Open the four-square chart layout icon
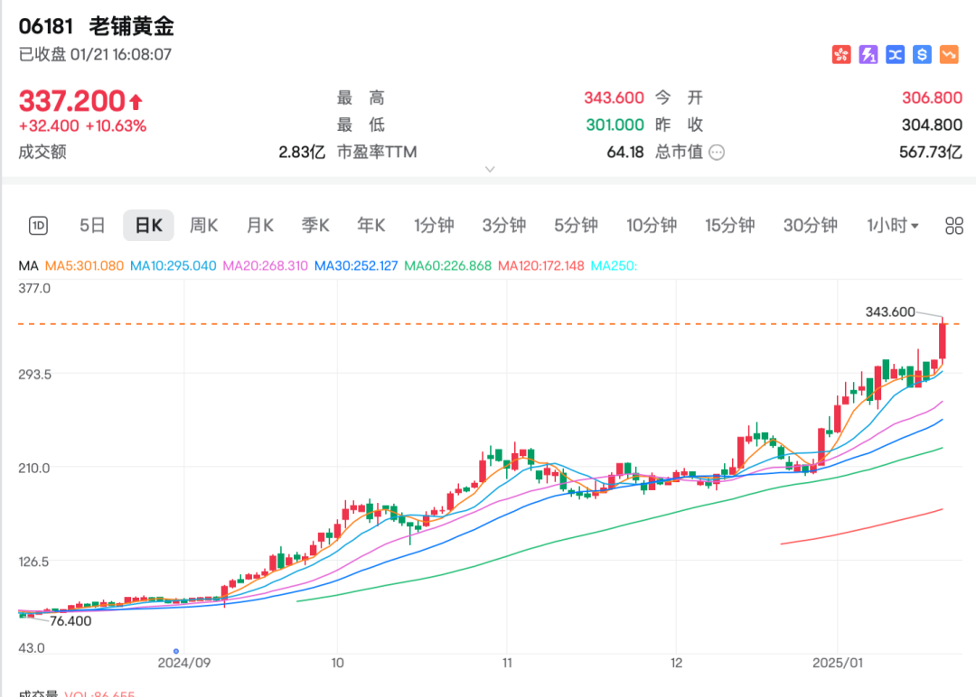The height and width of the screenshot is (697, 976). 953,226
